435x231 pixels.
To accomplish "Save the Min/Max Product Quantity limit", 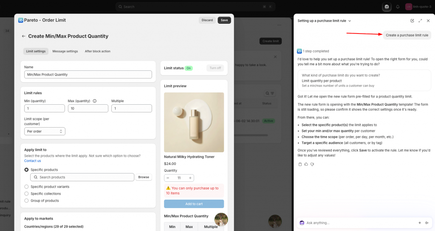I will coord(224,20).
